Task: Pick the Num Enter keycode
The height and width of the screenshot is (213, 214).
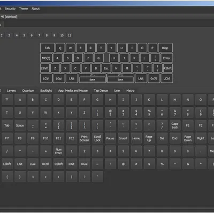Action: [x=58, y=151]
